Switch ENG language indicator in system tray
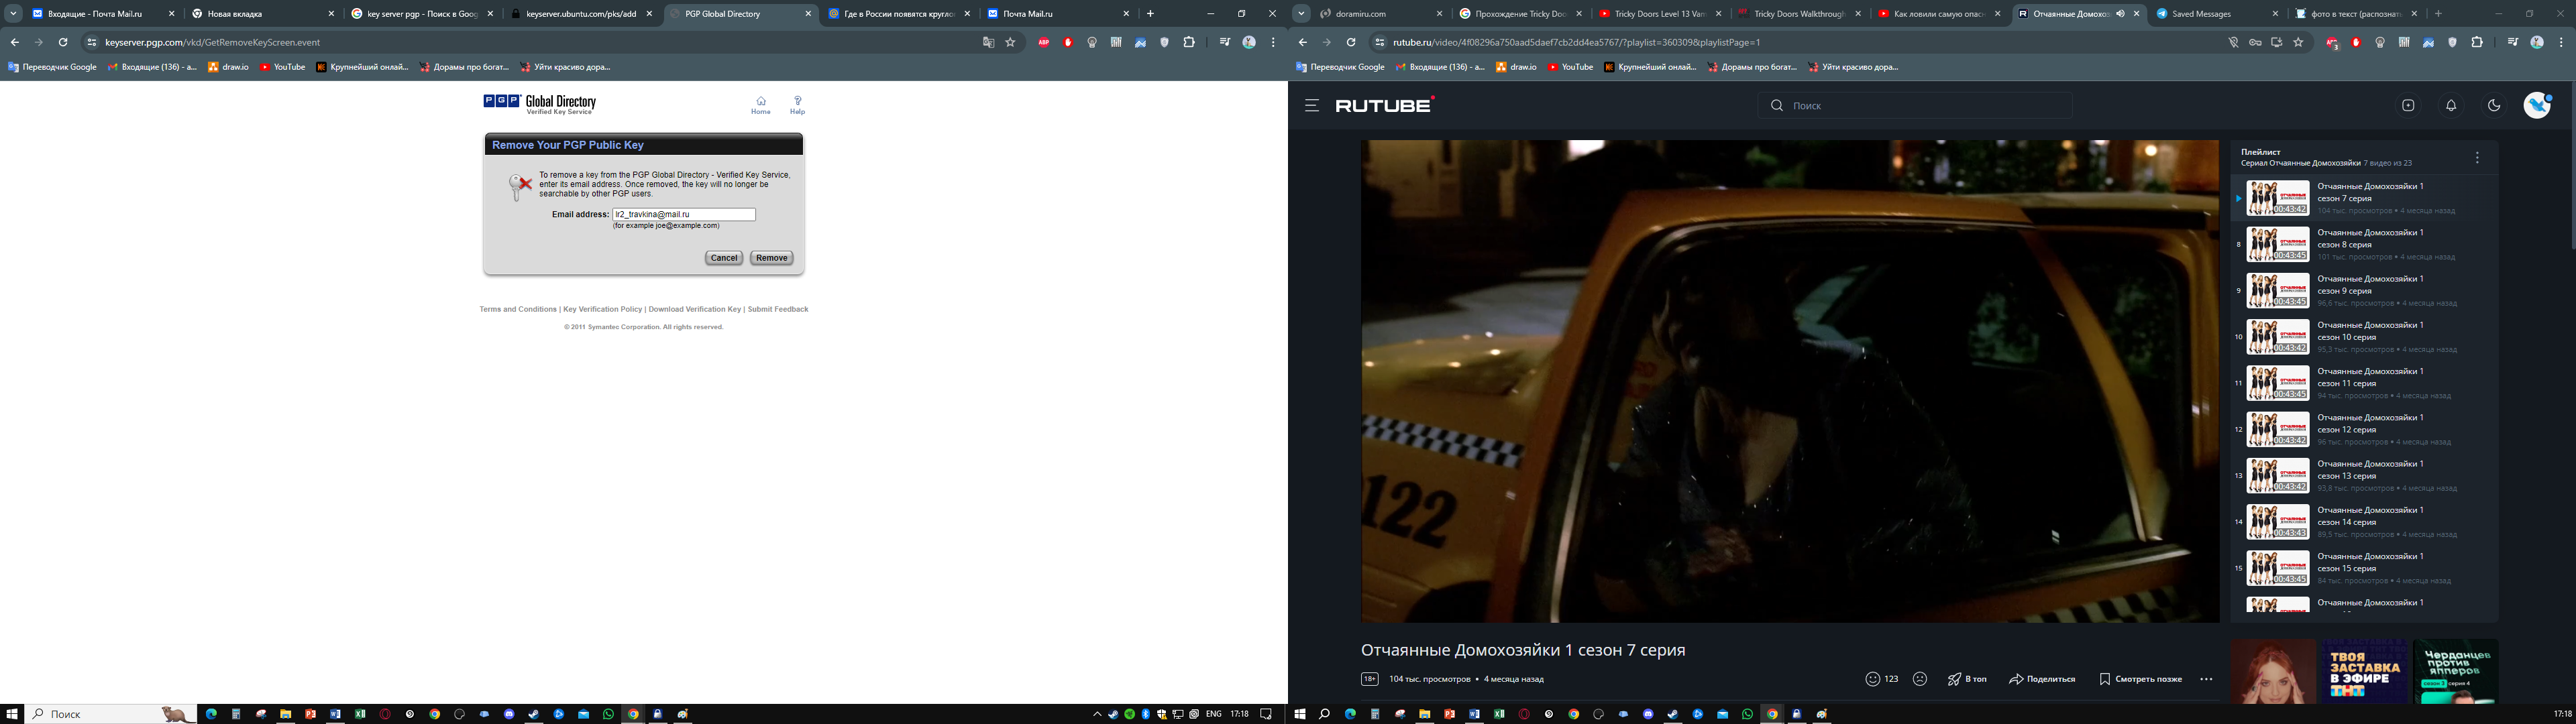 [x=1214, y=714]
